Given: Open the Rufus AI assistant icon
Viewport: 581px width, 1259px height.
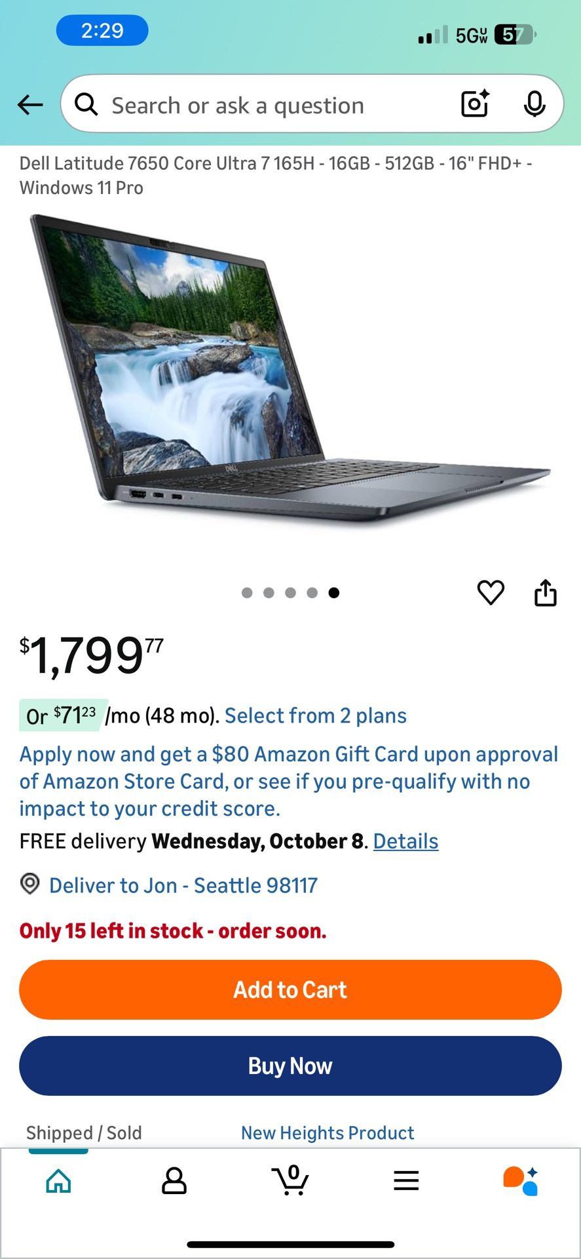Looking at the screenshot, I should pyautogui.click(x=521, y=1181).
